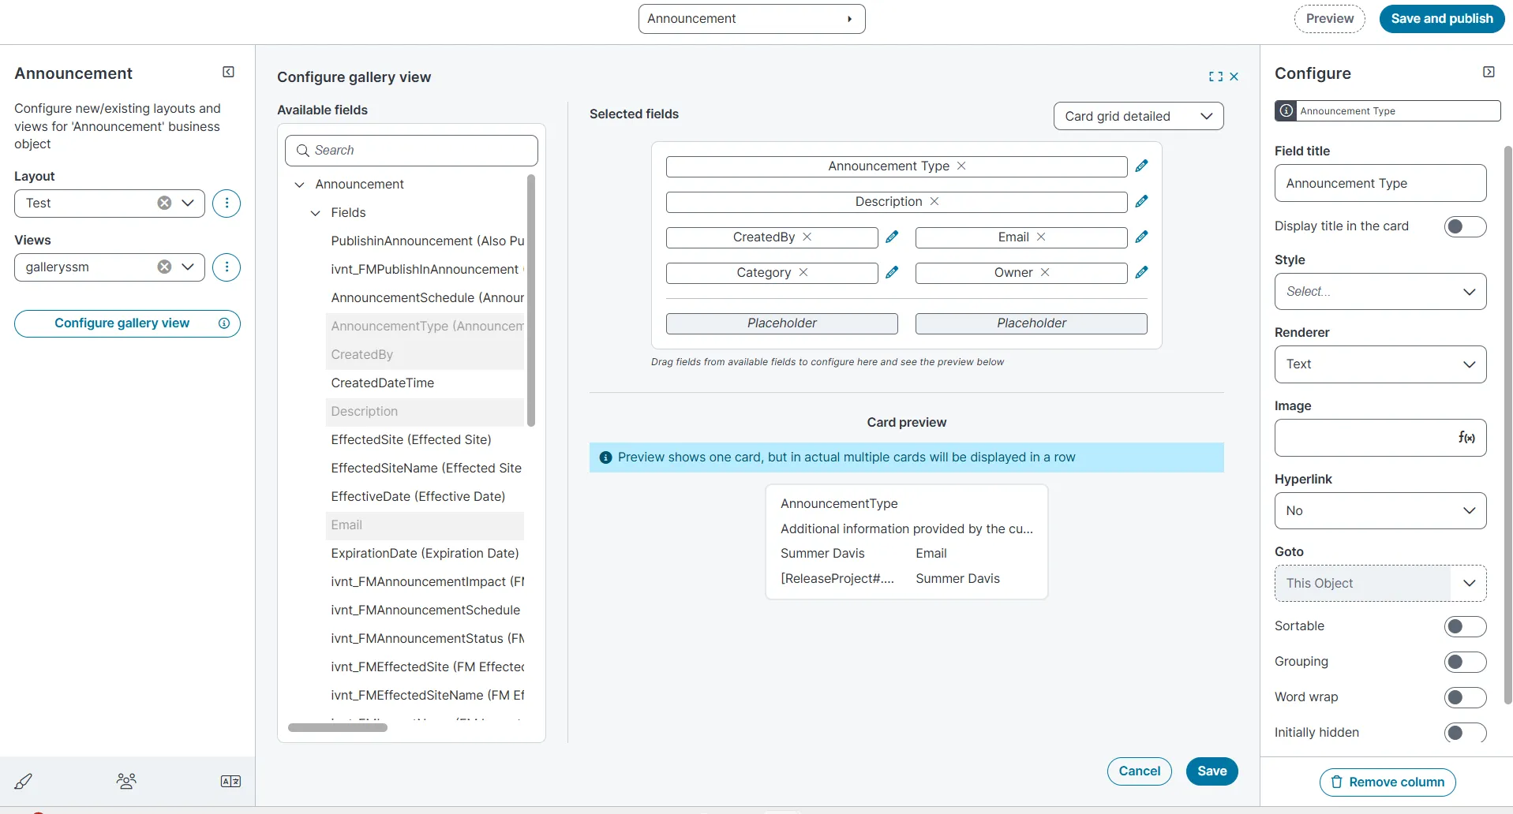Remove Owner from selected fields
The image size is (1513, 814).
pos(1045,272)
